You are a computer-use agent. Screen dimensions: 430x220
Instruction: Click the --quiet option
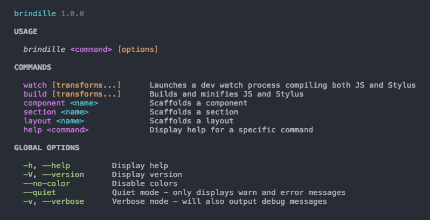point(40,193)
